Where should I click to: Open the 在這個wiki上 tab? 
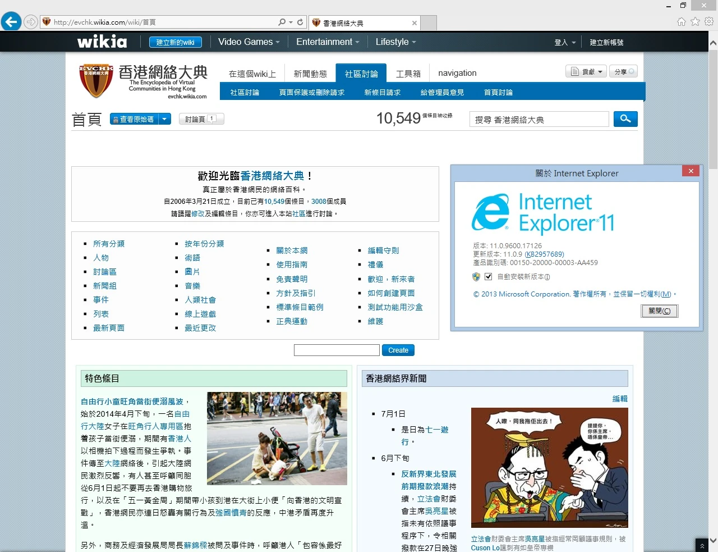(252, 74)
